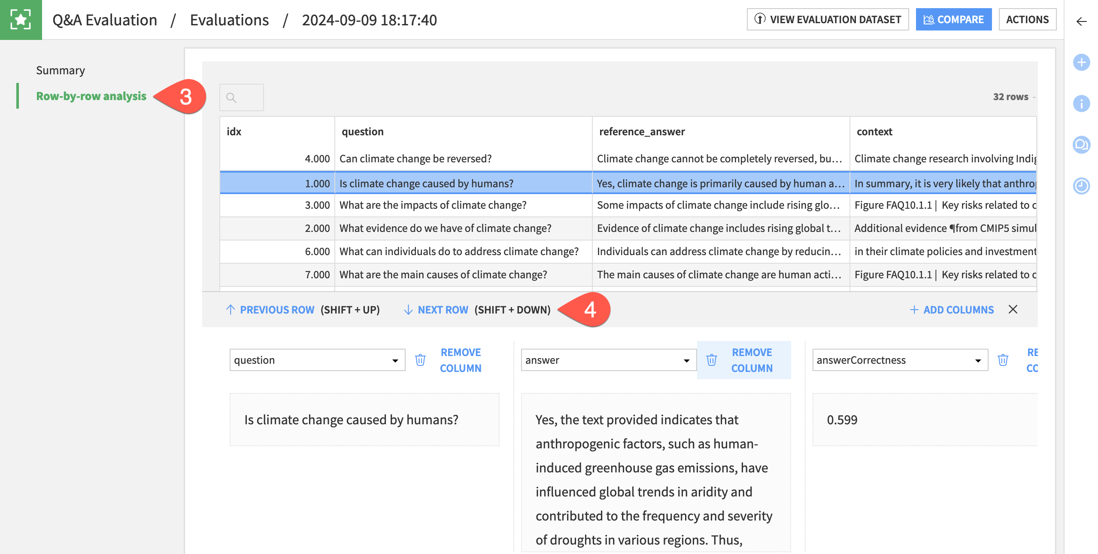Select Row-by-row analysis tab
This screenshot has width=1098, height=554.
click(x=91, y=96)
